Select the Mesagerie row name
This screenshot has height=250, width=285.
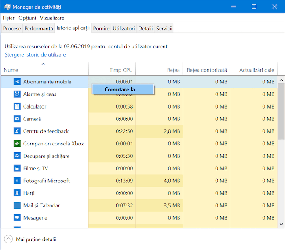pos(35,217)
